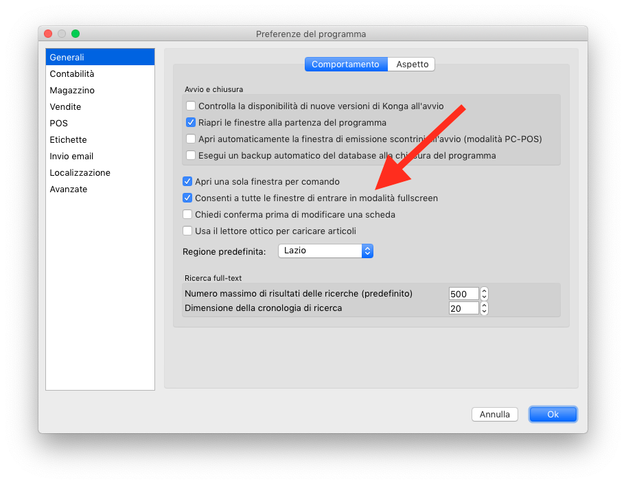Enable automatic PC-POS receipt window checkbox
Image resolution: width=626 pixels, height=484 pixels.
click(x=191, y=139)
